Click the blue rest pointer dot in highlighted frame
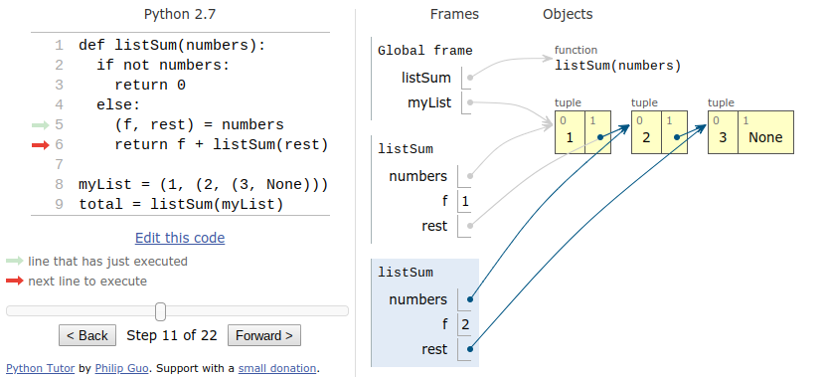Viewport: 828px width, 379px height. point(470,349)
